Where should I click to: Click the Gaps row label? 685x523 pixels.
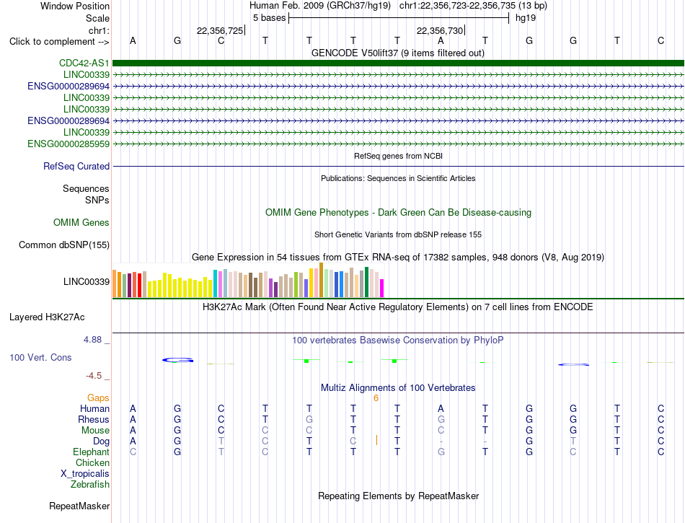(x=98, y=397)
